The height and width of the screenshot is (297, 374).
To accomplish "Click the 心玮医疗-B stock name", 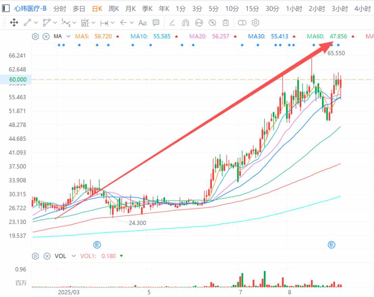I will click(x=30, y=9).
